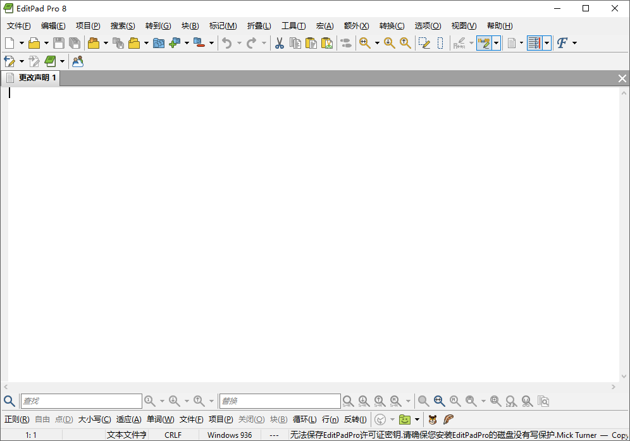630x441 pixels.
Task: Click the Copy icon
Action: pyautogui.click(x=295, y=43)
